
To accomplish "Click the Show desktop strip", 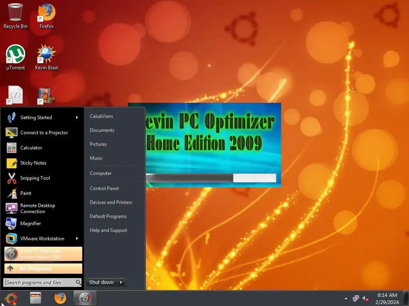I will coord(406,298).
